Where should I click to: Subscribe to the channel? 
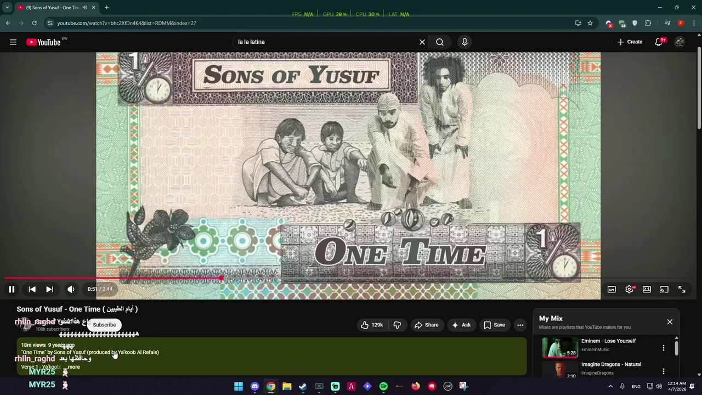tap(104, 325)
